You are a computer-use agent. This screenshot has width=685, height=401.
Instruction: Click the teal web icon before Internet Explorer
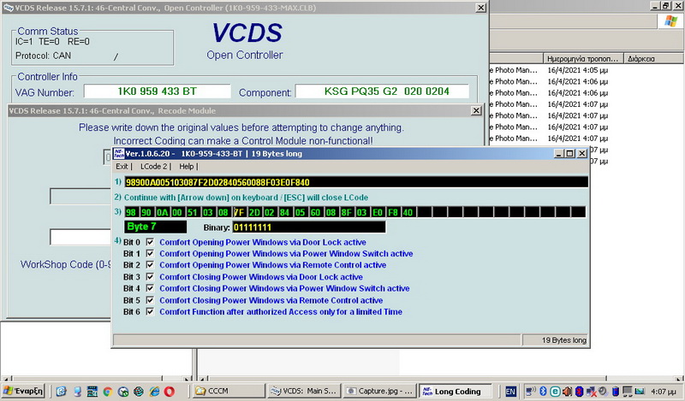tap(139, 392)
